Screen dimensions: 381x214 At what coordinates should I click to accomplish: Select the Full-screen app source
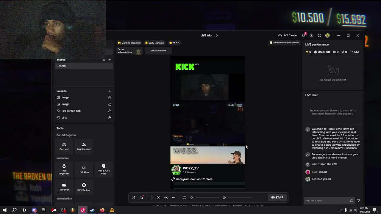tap(84, 111)
